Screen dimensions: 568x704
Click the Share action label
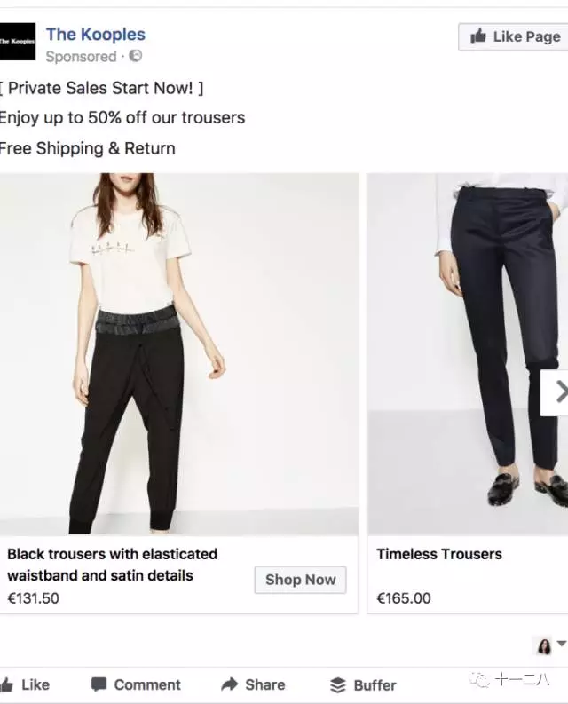pyautogui.click(x=265, y=684)
